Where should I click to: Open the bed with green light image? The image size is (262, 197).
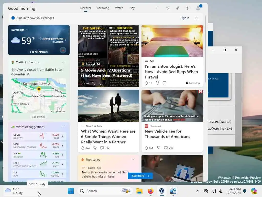pyautogui.click(x=172, y=41)
